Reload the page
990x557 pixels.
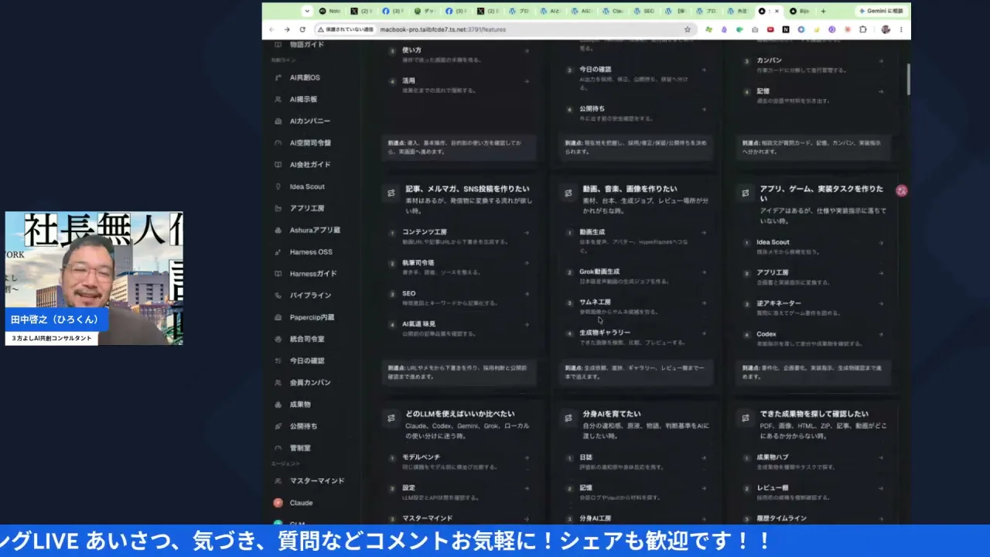click(302, 29)
